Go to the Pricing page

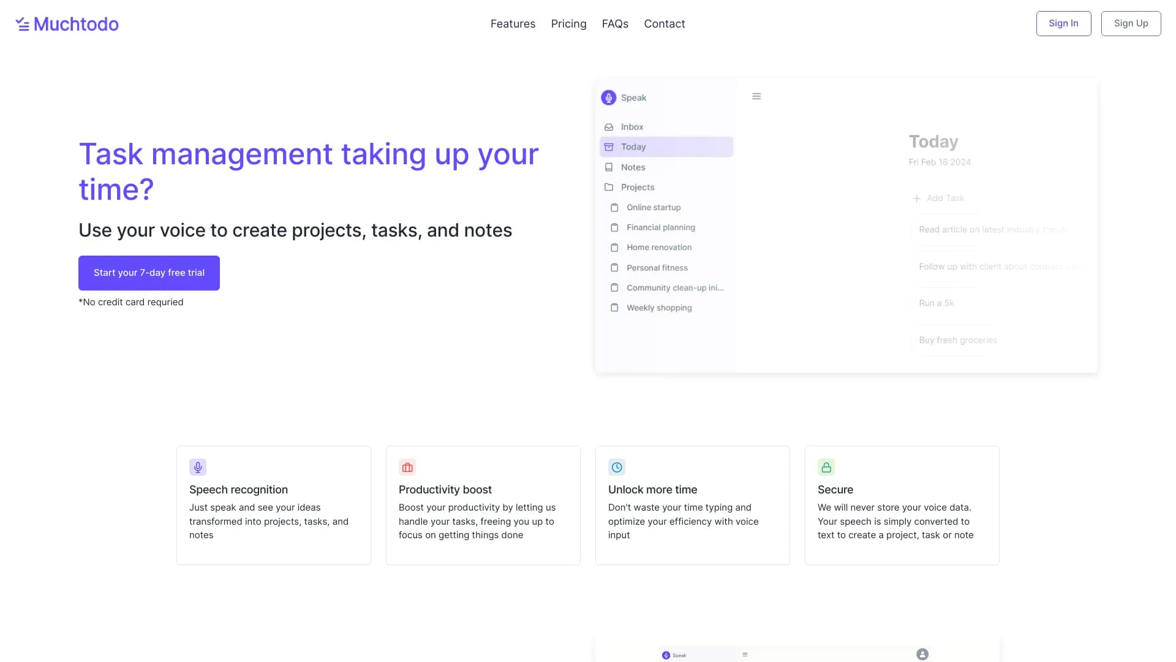coord(568,24)
